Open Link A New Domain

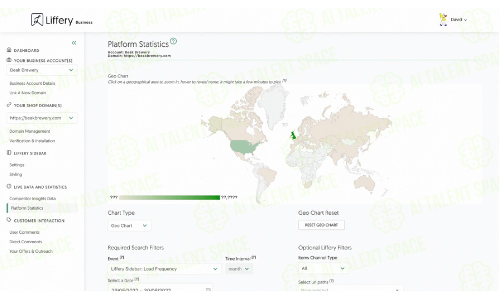pyautogui.click(x=28, y=93)
